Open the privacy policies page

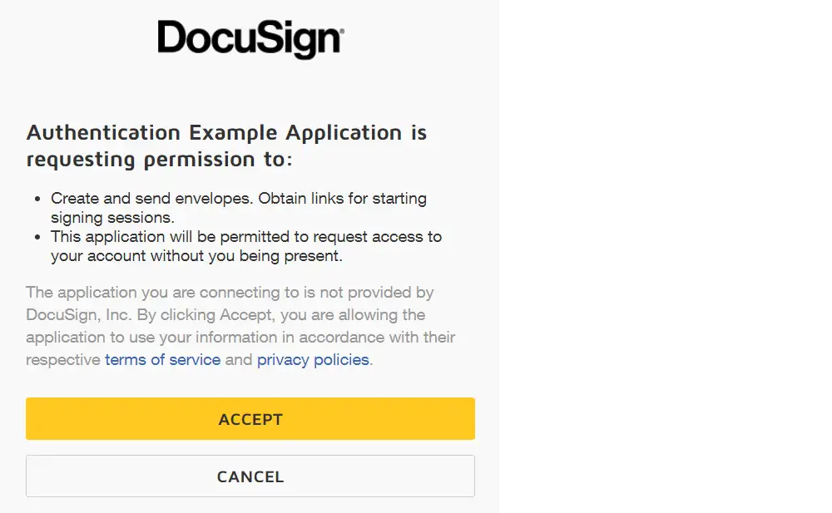(x=313, y=359)
